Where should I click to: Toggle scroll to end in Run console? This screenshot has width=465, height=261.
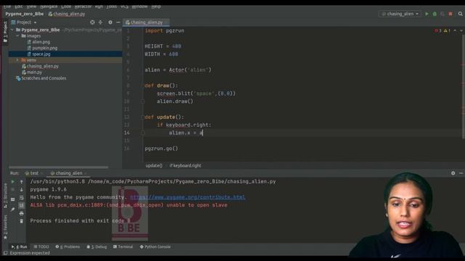[x=21, y=205]
